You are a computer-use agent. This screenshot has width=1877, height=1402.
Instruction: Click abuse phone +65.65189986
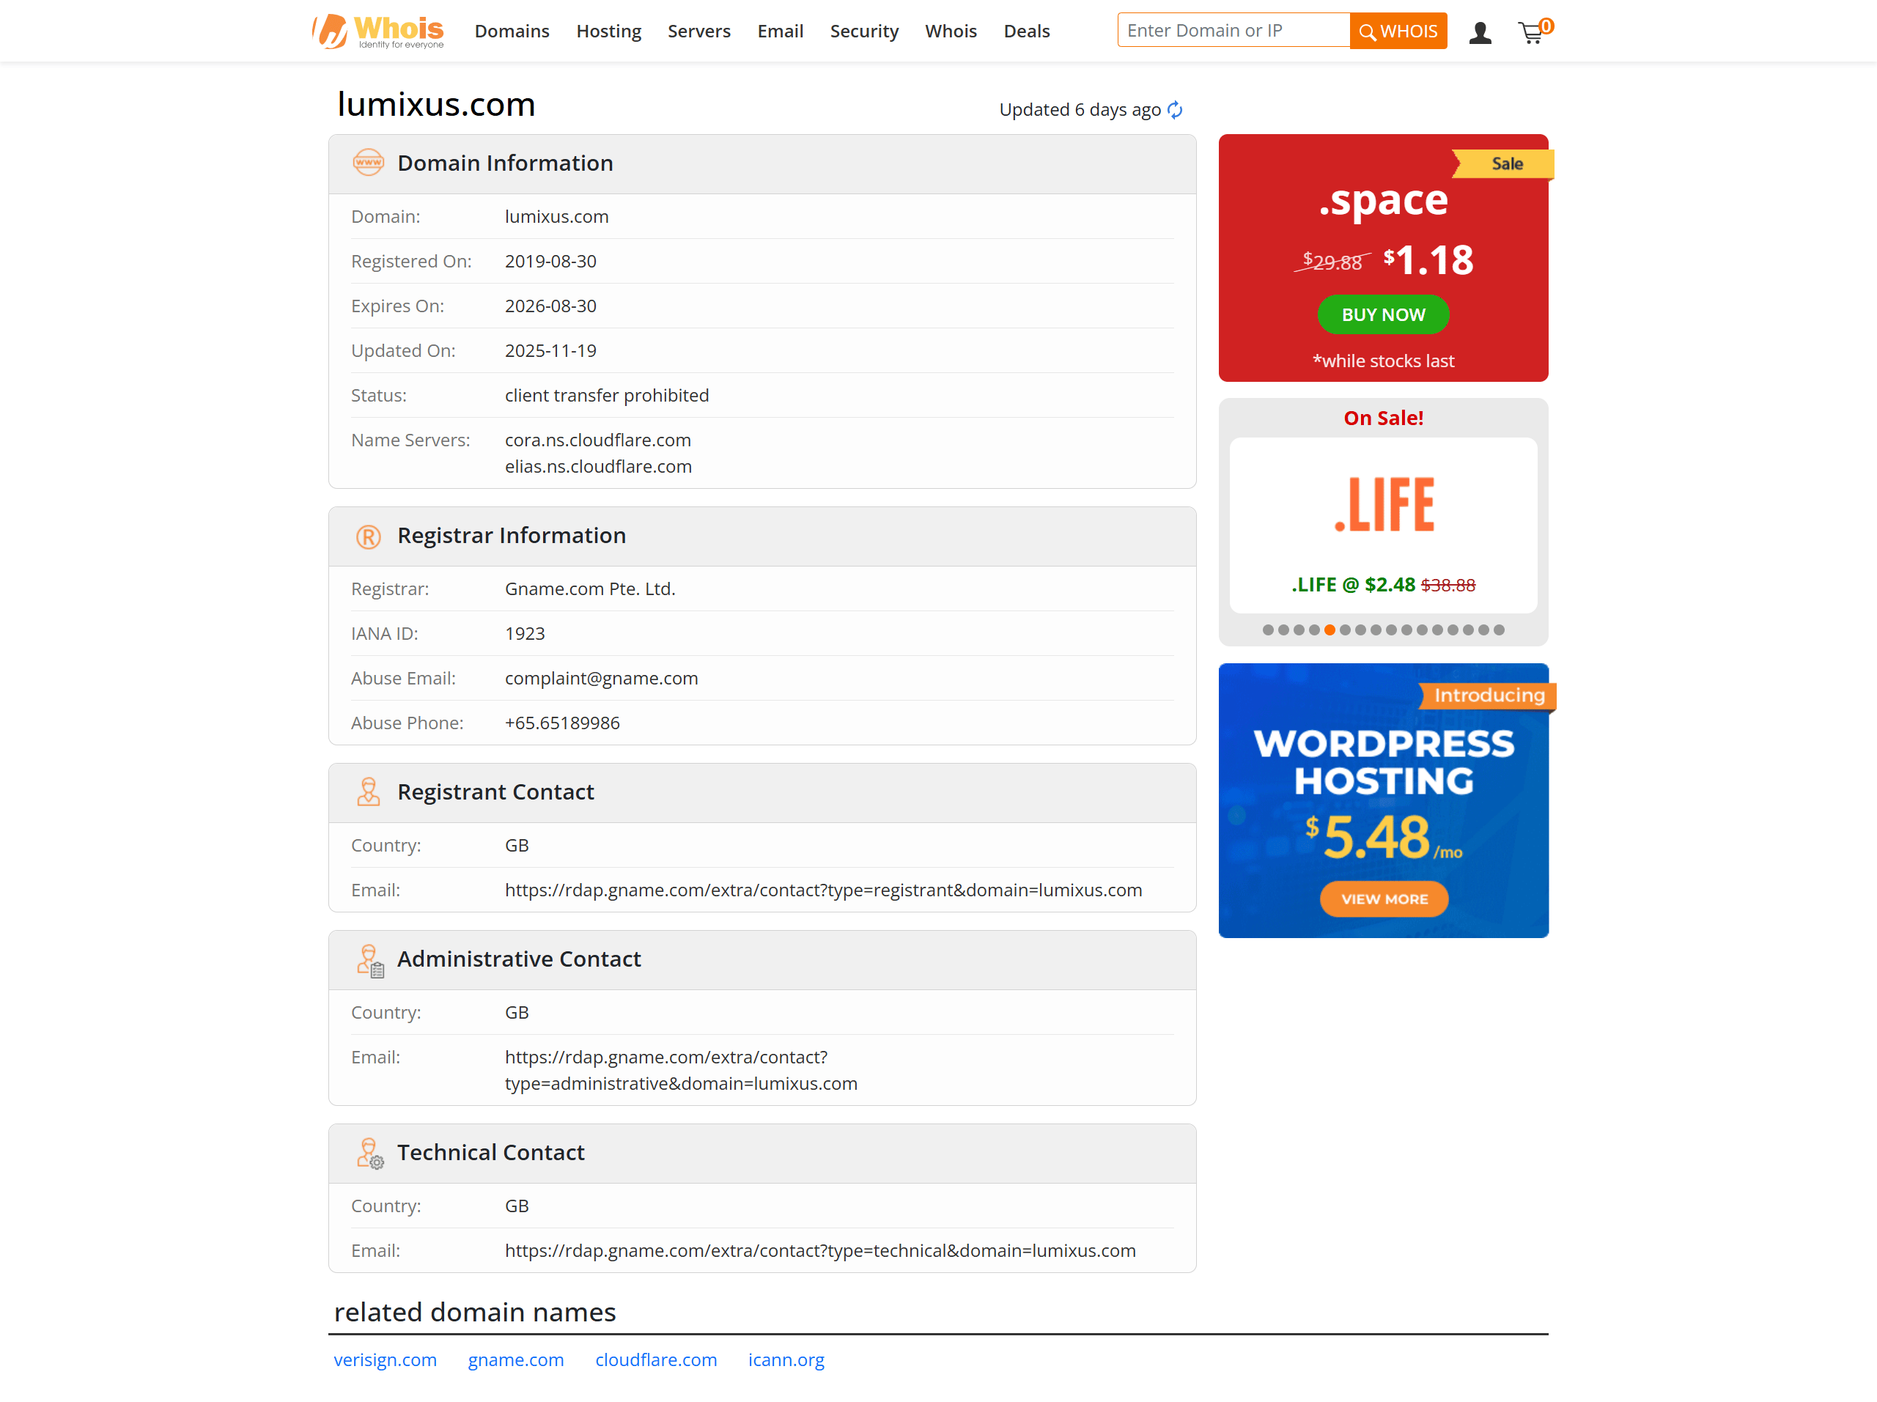point(561,723)
